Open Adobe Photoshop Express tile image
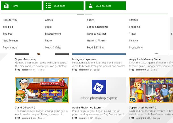 point(99,90)
